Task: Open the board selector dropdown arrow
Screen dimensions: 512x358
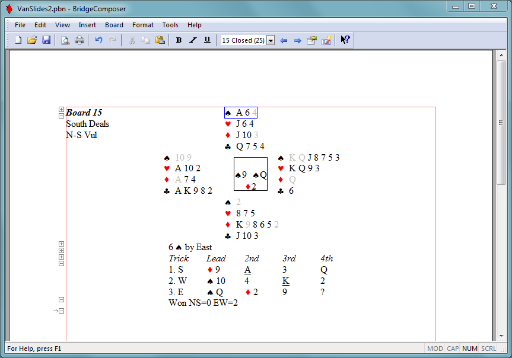Action: click(271, 40)
